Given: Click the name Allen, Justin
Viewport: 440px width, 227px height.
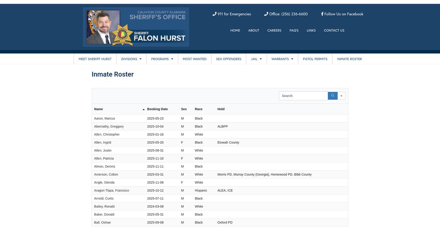Looking at the screenshot, I should click(x=103, y=150).
